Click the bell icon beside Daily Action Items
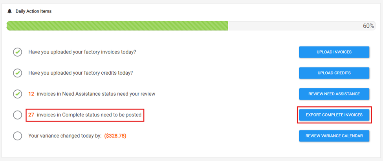The width and height of the screenshot is (383, 161). [10, 11]
